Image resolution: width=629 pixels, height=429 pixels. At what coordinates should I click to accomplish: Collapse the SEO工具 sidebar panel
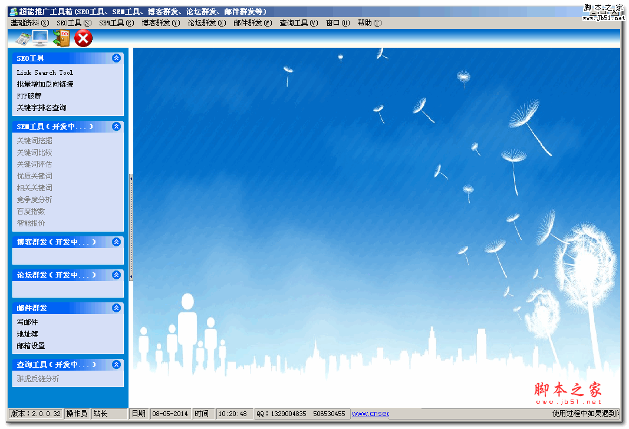pyautogui.click(x=116, y=58)
